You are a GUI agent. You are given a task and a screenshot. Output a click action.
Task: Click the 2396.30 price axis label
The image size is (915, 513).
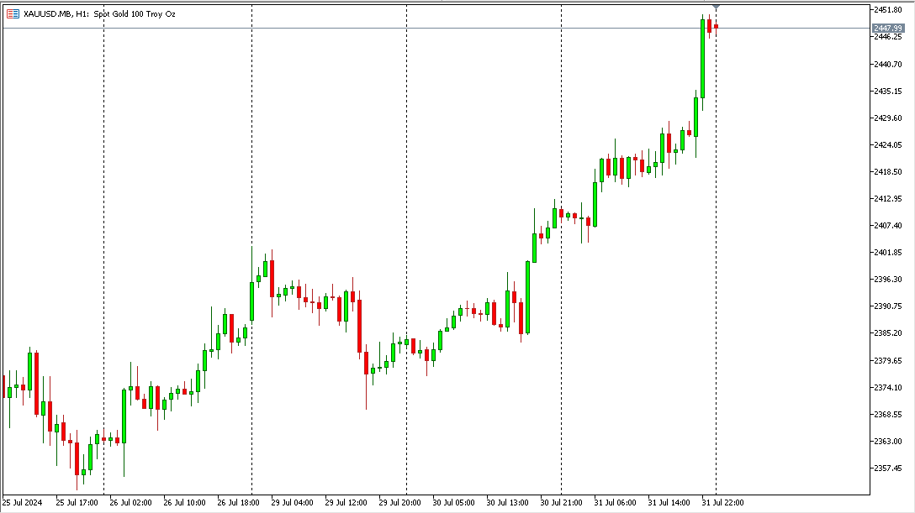tap(887, 280)
